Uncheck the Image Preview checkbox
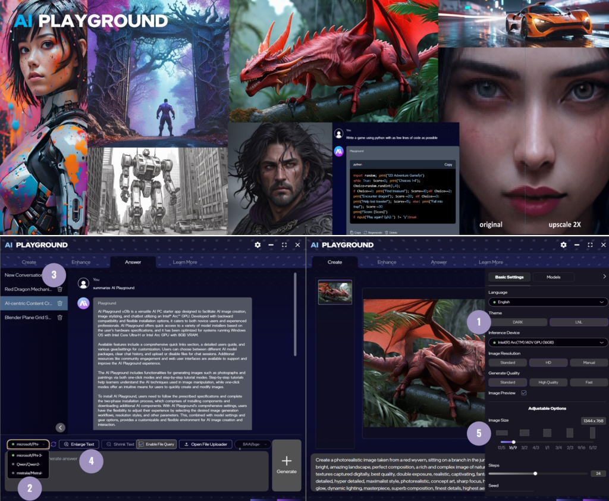609x501 pixels. [x=523, y=393]
